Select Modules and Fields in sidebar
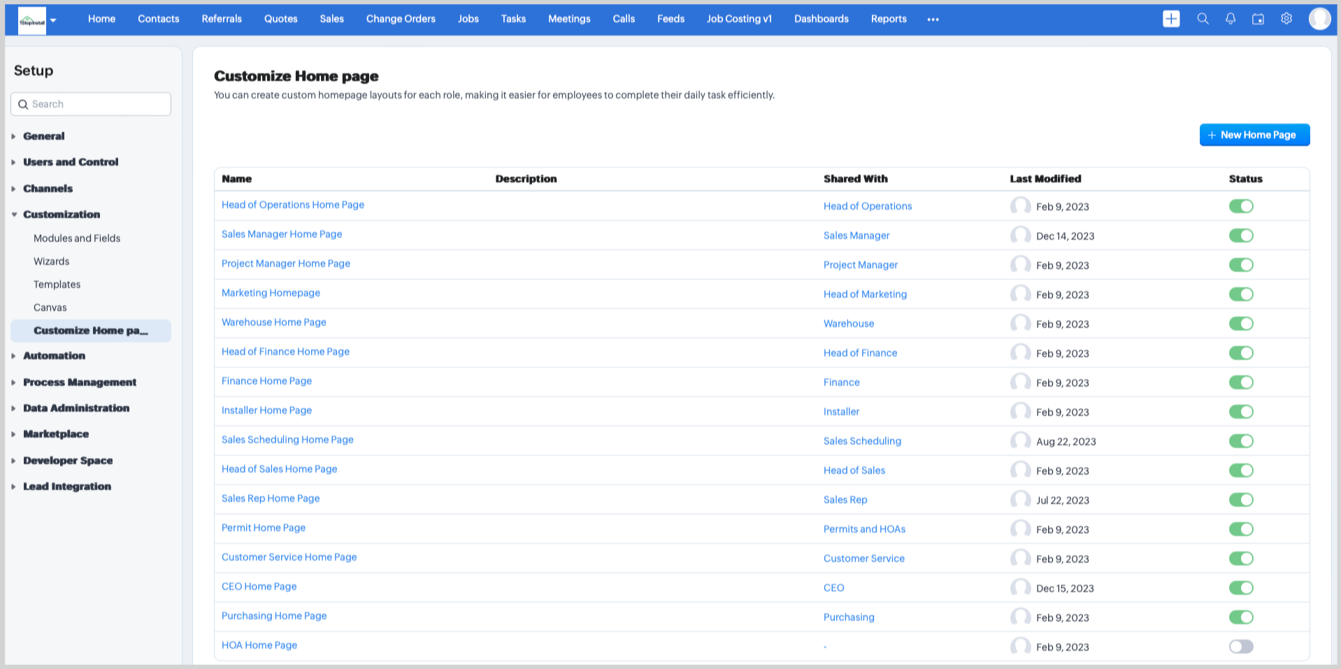 77,238
